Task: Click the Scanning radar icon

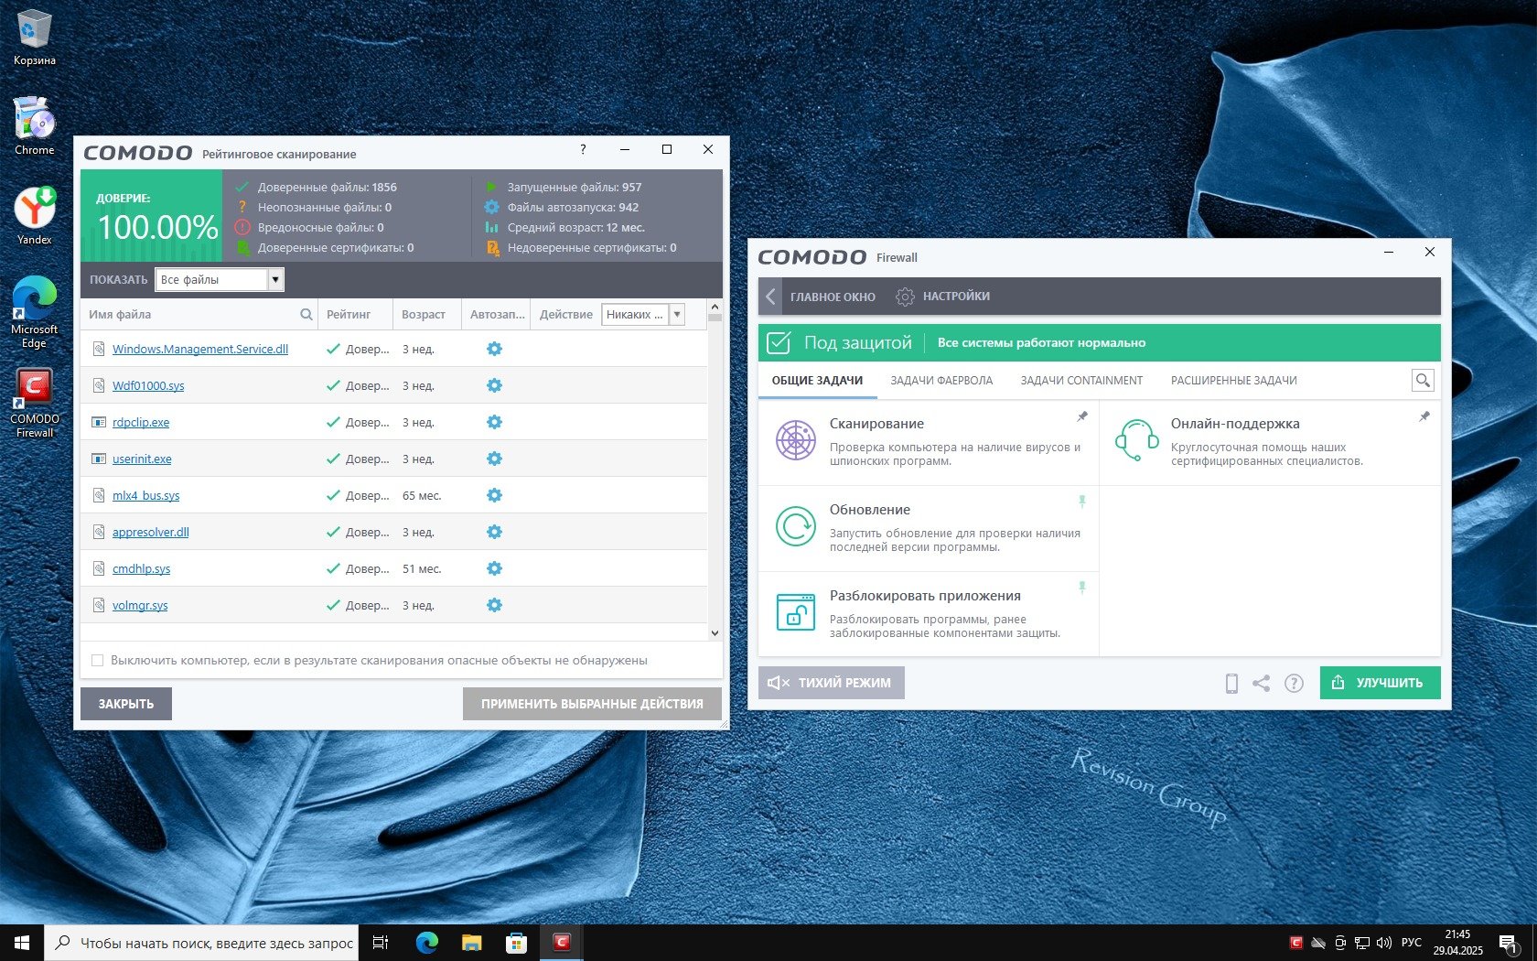Action: [x=795, y=440]
